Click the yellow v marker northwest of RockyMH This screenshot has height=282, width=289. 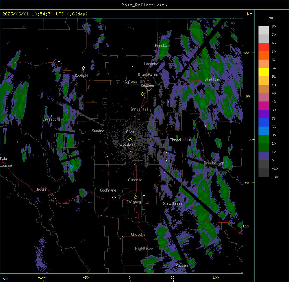tap(59, 62)
